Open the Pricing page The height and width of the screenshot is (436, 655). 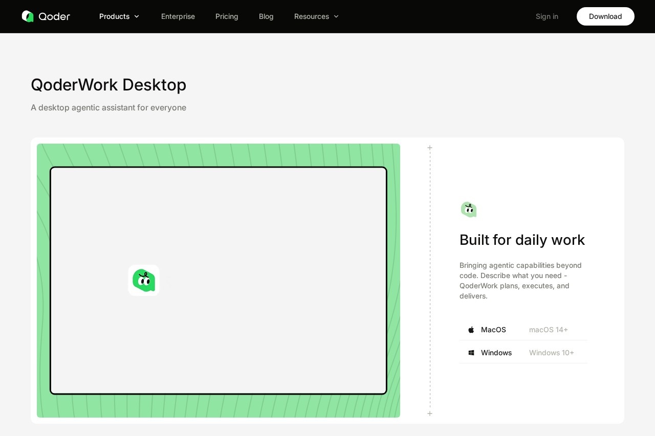click(227, 16)
